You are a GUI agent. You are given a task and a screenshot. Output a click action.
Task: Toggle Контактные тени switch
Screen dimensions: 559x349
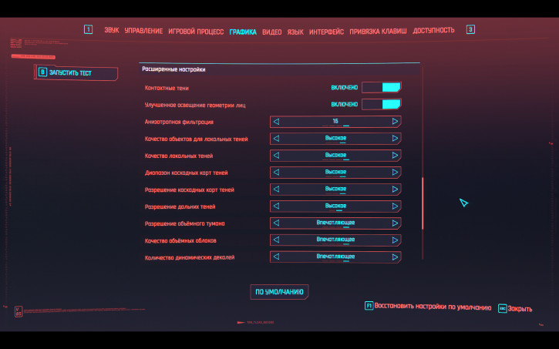point(382,87)
